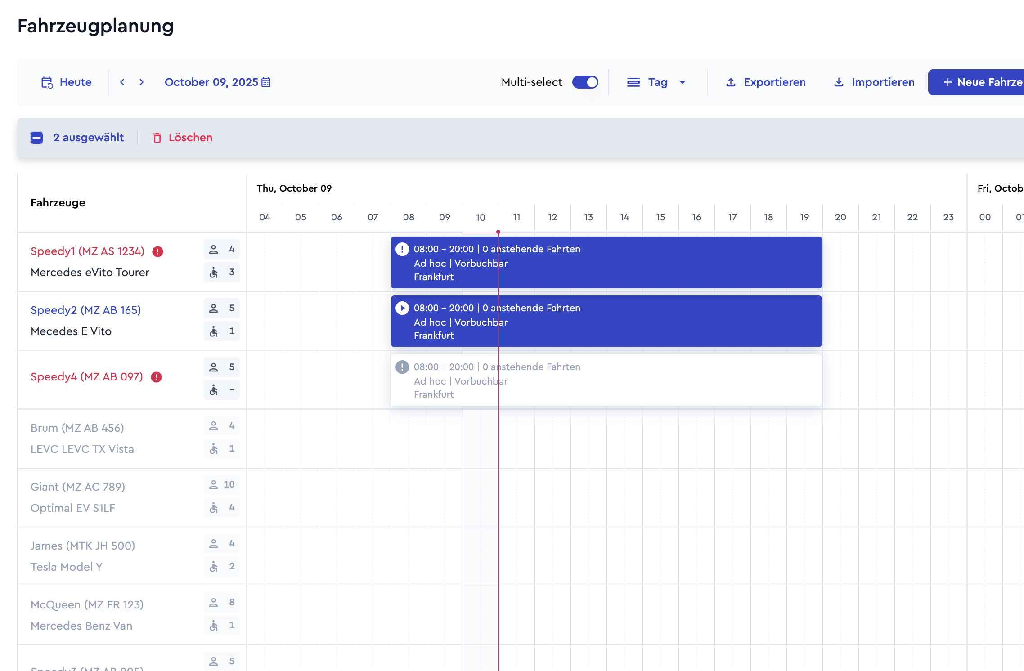Open vehicle link Speedy1 (MZ AS 1234)
This screenshot has height=671, width=1024.
click(x=88, y=251)
